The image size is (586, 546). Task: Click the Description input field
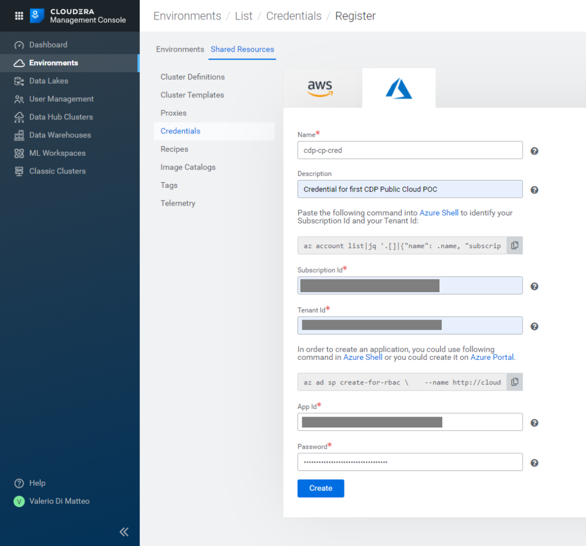pyautogui.click(x=410, y=189)
